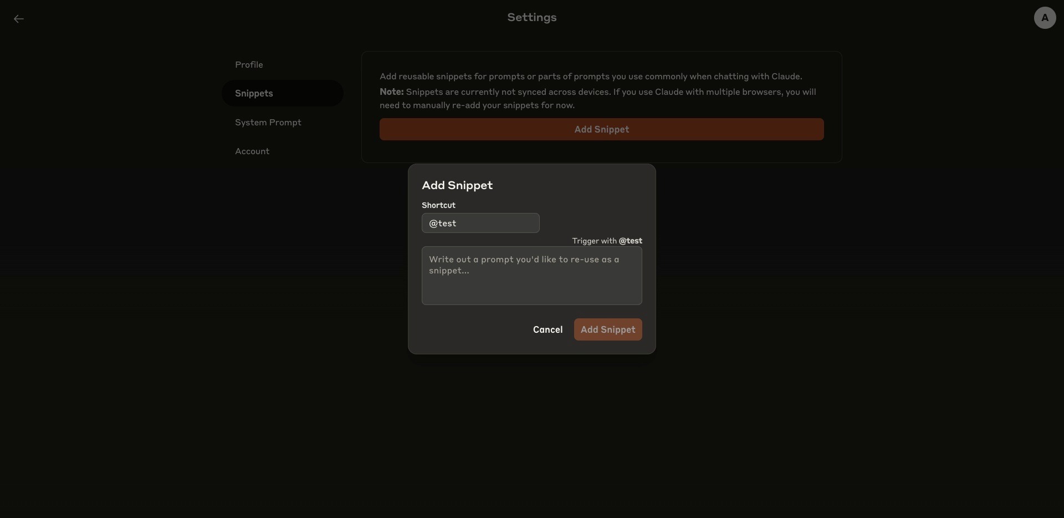1064x518 pixels.
Task: Confirm with the dialog's Add Snippet button
Action: (x=608, y=329)
